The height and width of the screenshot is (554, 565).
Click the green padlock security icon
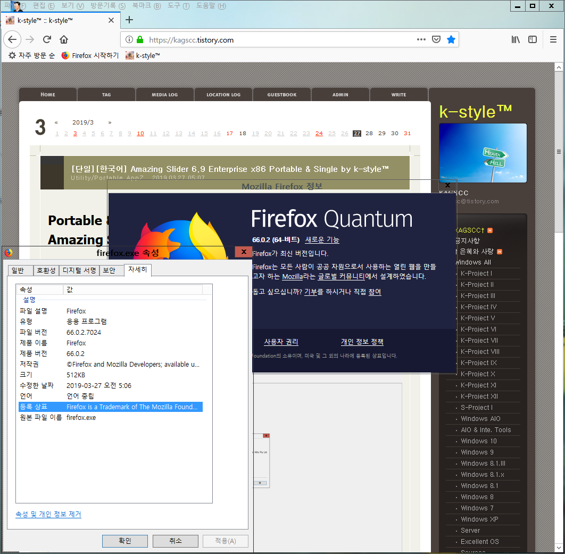click(140, 40)
